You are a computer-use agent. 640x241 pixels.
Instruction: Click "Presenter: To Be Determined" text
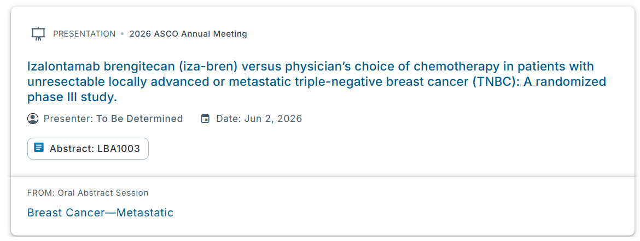click(113, 119)
